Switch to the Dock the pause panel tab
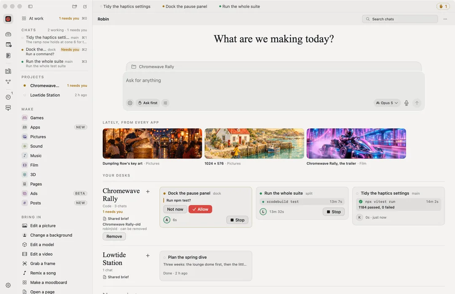The height and width of the screenshot is (294, 455). click(185, 6)
